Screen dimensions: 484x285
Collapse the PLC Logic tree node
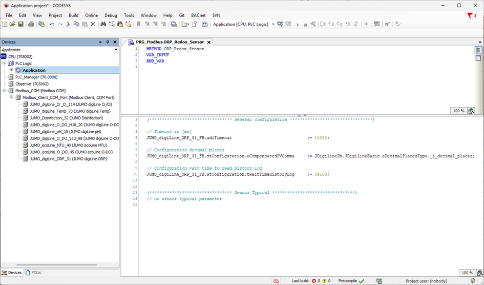(x=4, y=63)
